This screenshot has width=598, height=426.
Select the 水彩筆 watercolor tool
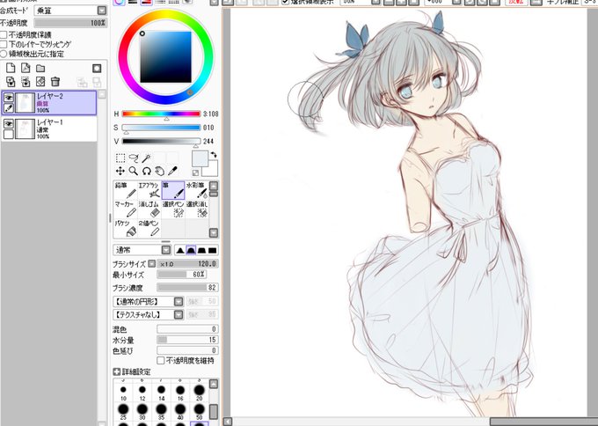tap(197, 190)
